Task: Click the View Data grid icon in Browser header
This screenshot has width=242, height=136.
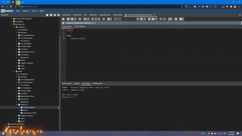Action: coord(51,15)
